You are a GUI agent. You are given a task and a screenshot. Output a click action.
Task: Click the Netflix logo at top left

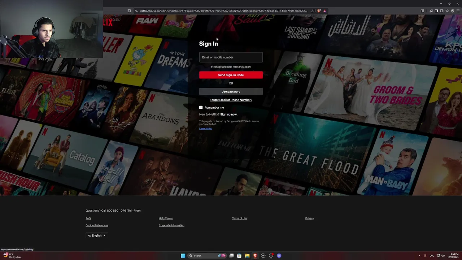tap(108, 23)
